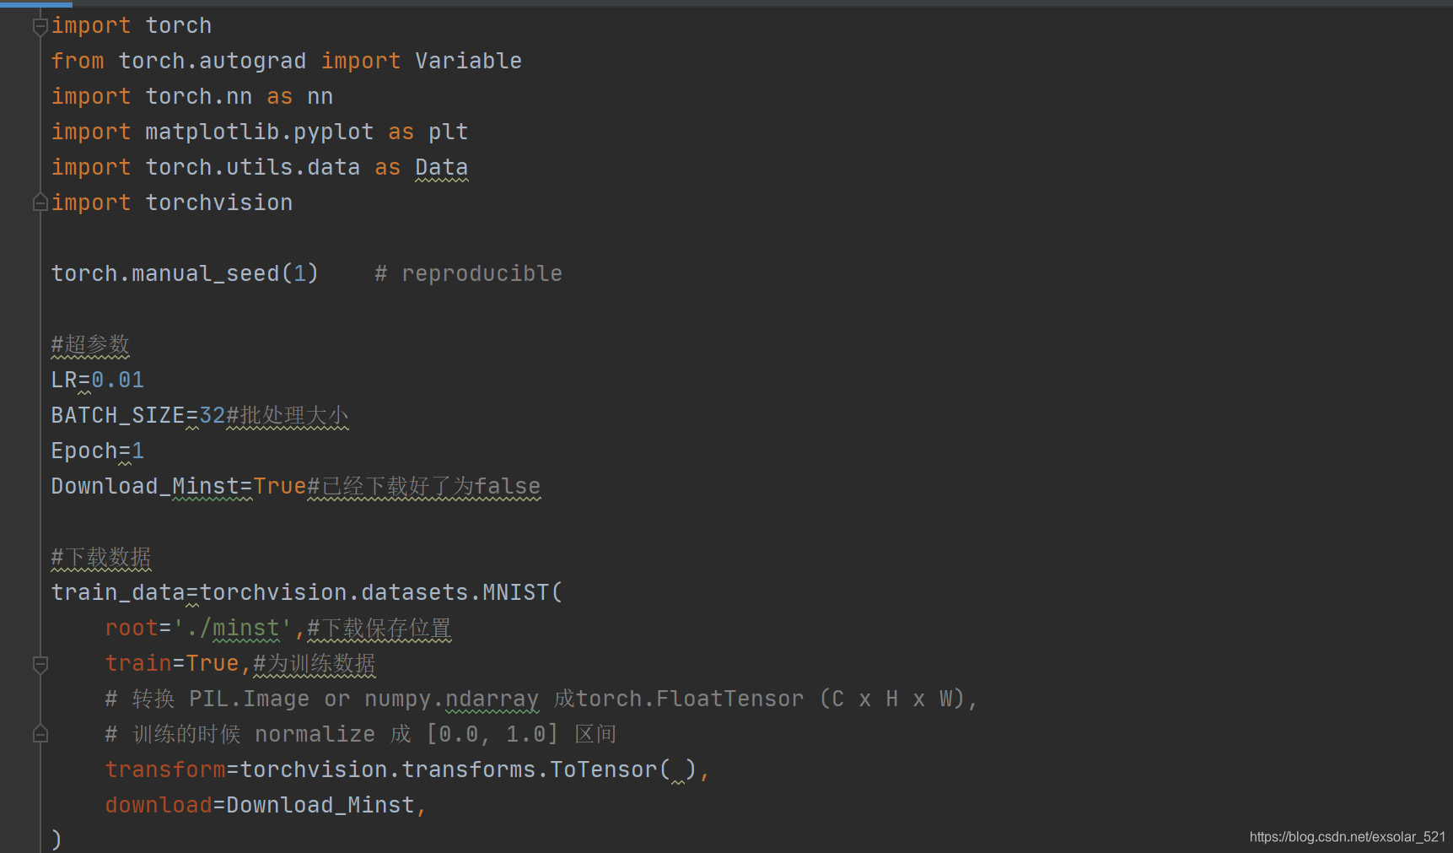The image size is (1453, 853).
Task: Click './minst' string literal
Action: [x=232, y=629]
